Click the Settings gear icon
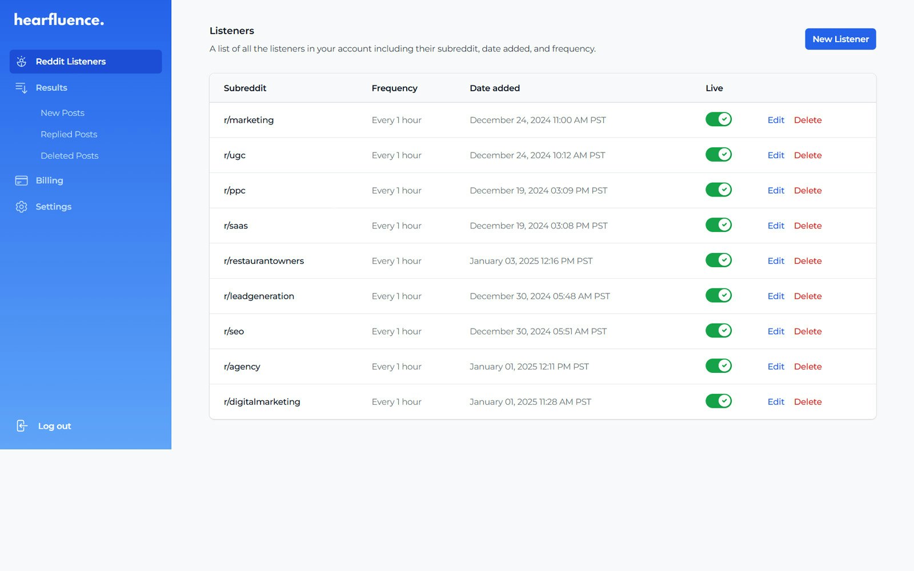 [x=21, y=207]
